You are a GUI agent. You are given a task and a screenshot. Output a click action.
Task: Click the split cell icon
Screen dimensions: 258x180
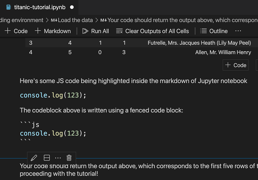click(x=47, y=158)
